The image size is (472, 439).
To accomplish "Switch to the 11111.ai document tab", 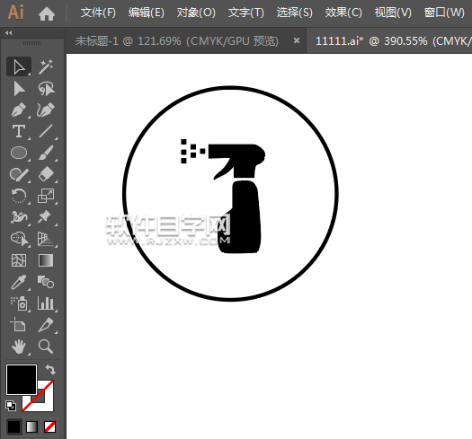I will coord(389,40).
